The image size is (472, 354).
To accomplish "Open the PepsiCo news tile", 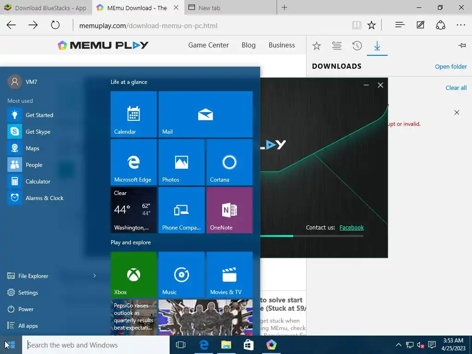I will [x=133, y=317].
